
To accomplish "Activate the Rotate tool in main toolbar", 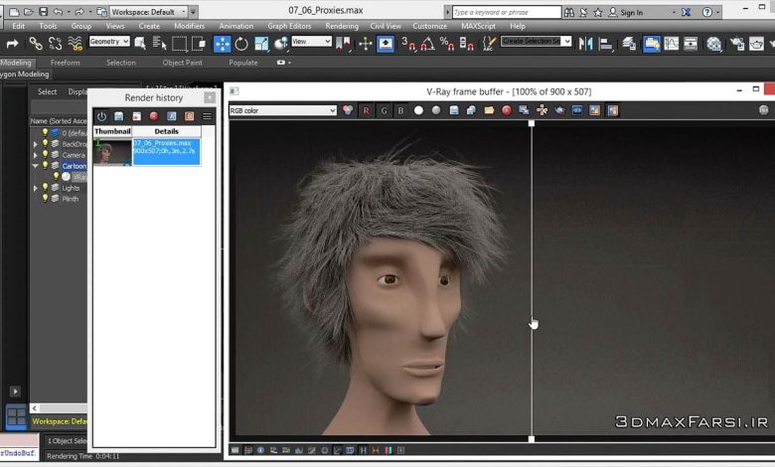I will click(241, 44).
